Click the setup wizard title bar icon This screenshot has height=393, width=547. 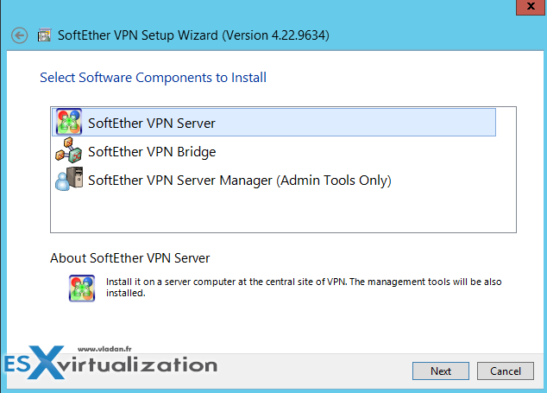pyautogui.click(x=44, y=35)
